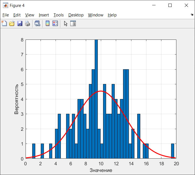Screen dimensions: 195x175
Task: Click the Значение x-axis label
Action: click(x=101, y=170)
